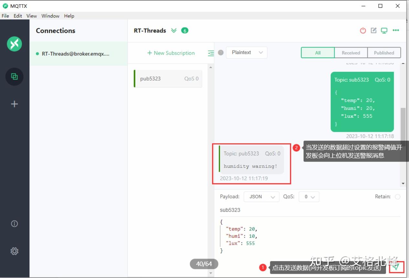Image resolution: width=409 pixels, height=278 pixels.
Task: Select the pub5323 subscription
Action: [x=168, y=79]
